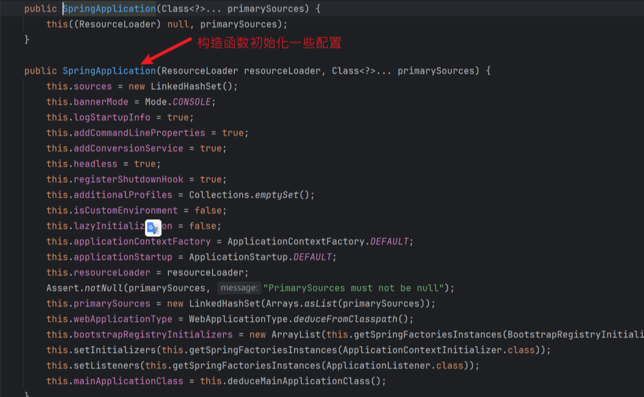Screen dimensions: 644x397
Task: Click the Google Translate floating icon
Action: coord(153,228)
